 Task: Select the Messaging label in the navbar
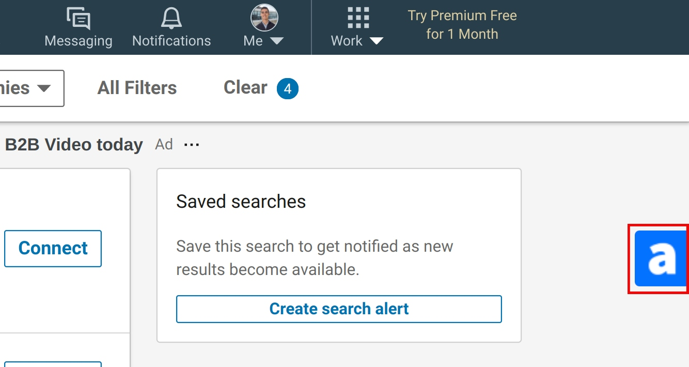pyautogui.click(x=79, y=41)
